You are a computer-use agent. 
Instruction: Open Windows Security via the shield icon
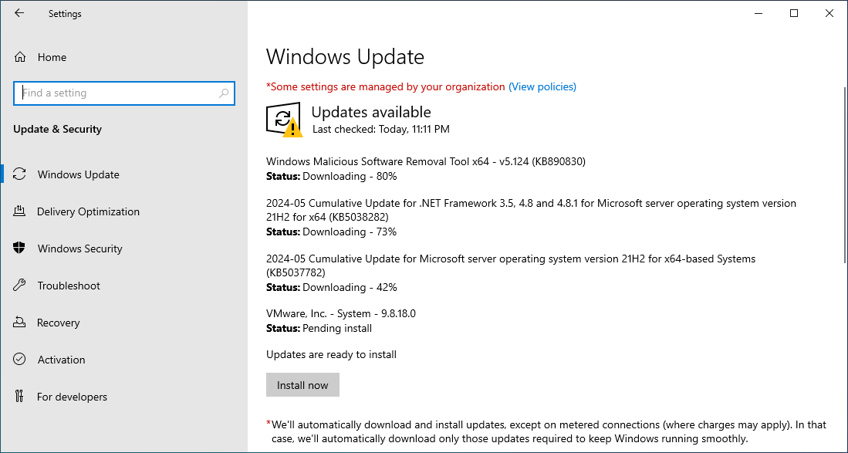(x=21, y=248)
